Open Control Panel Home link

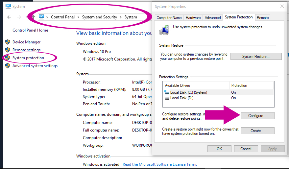click(x=30, y=30)
